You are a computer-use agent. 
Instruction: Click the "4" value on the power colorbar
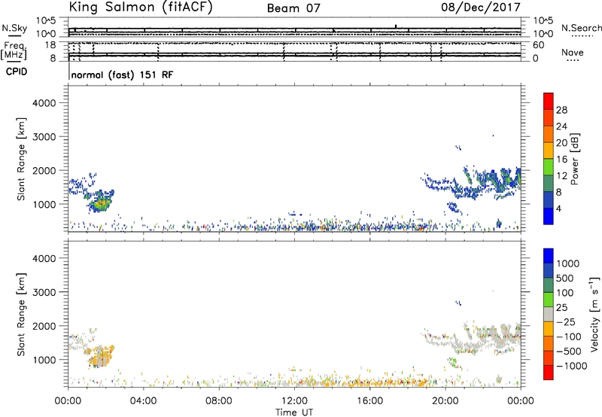tap(558, 208)
